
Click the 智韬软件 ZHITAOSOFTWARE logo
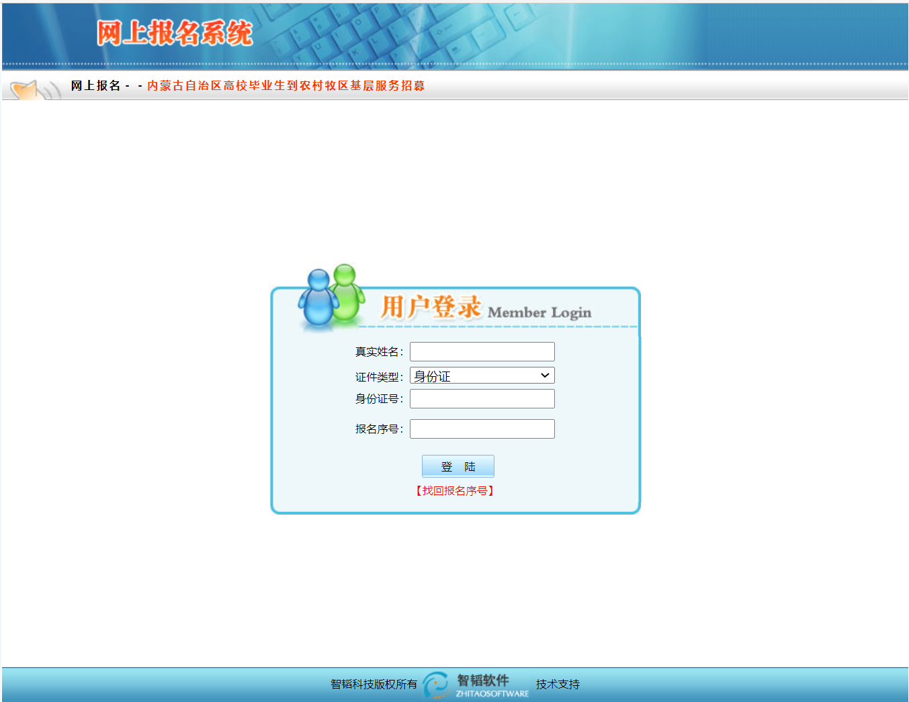(x=477, y=685)
